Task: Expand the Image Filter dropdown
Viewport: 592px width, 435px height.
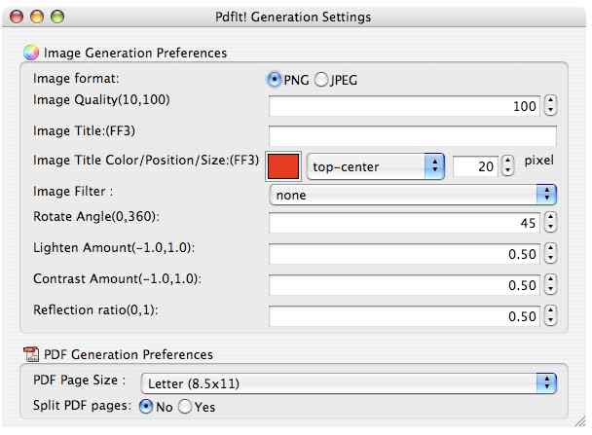Action: (x=413, y=195)
